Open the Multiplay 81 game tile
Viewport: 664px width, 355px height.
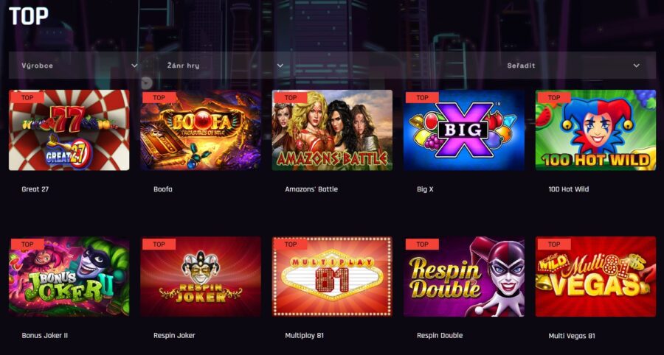point(333,276)
